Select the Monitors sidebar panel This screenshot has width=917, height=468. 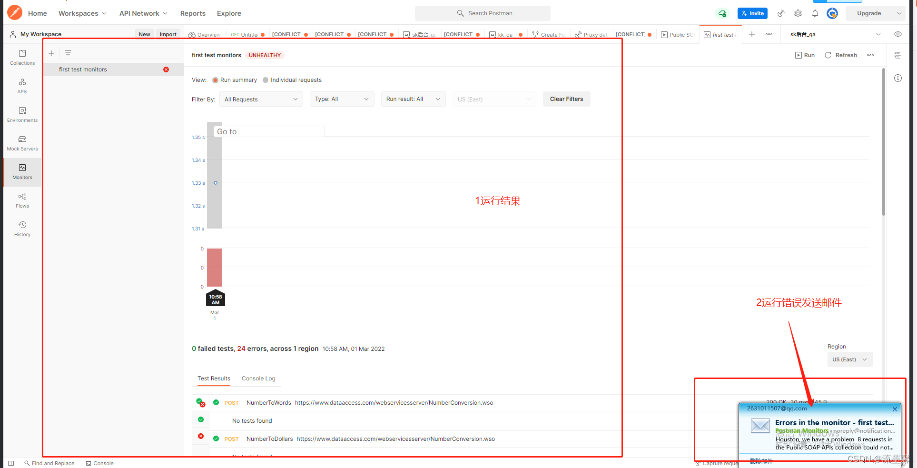point(22,171)
